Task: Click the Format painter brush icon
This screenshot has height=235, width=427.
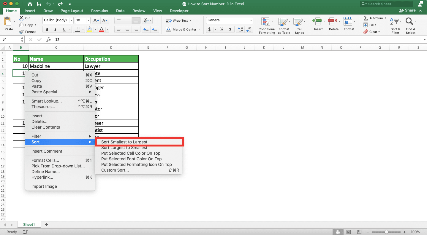Action: coord(21,32)
